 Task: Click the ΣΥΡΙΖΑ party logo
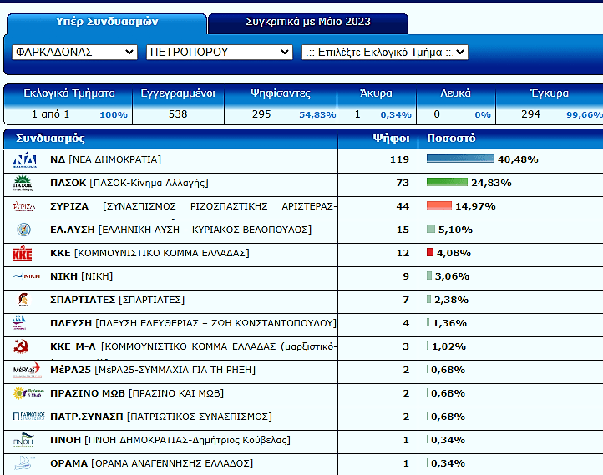23,206
